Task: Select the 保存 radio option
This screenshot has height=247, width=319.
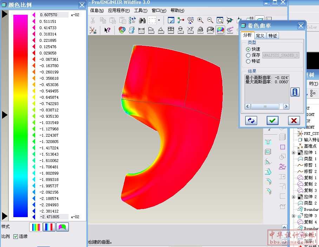Action: click(248, 55)
